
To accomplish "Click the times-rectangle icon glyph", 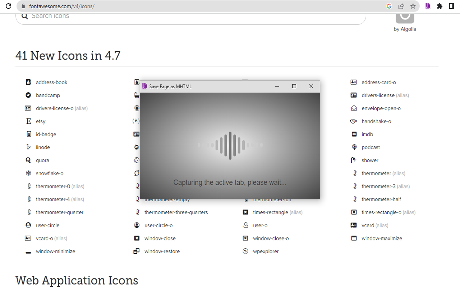I will pos(245,212).
